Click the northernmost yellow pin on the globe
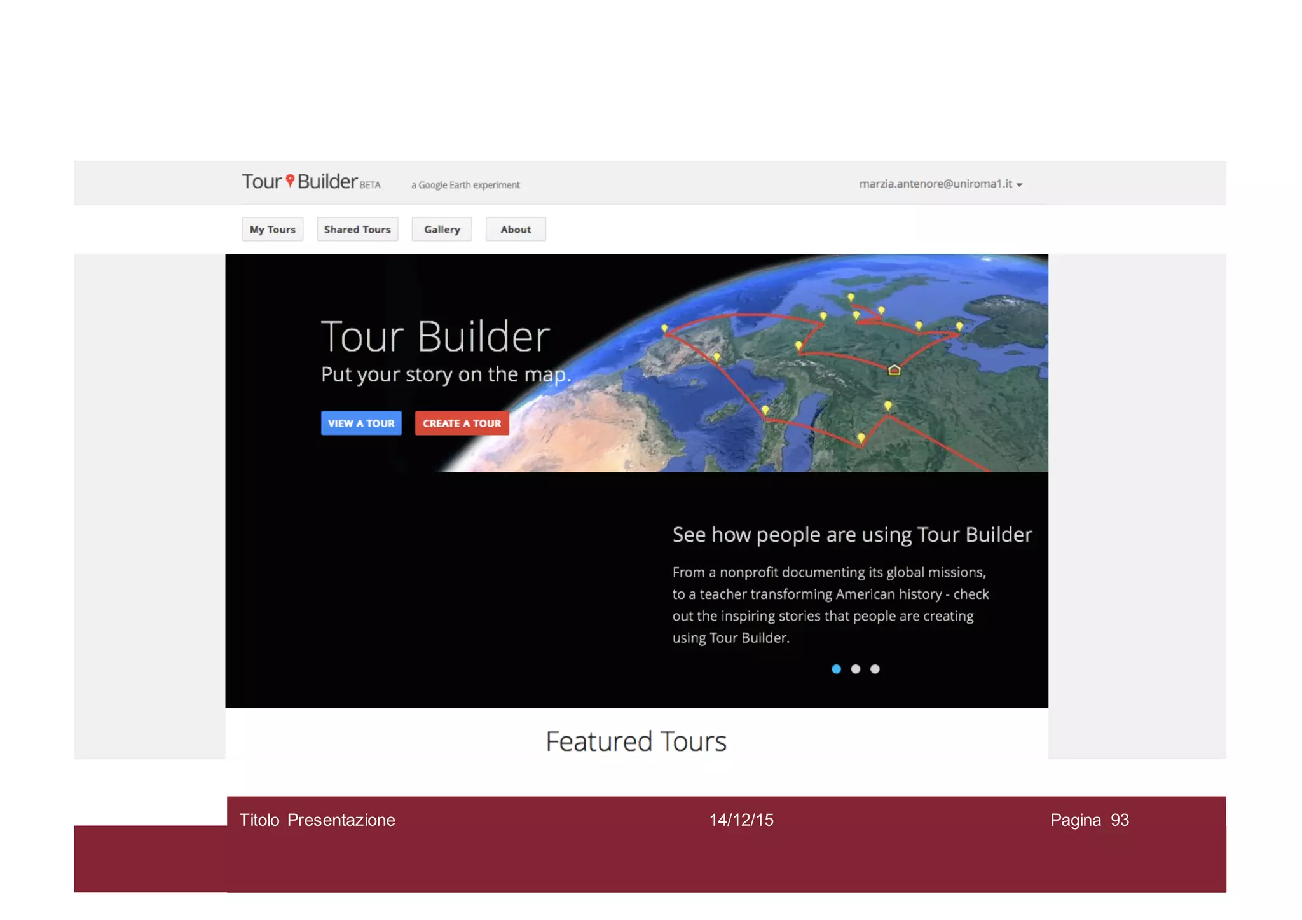Image resolution: width=1302 pixels, height=920 pixels. click(x=851, y=297)
